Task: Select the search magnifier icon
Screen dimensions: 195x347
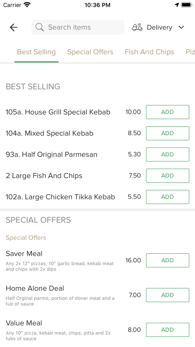Action: coord(39,27)
